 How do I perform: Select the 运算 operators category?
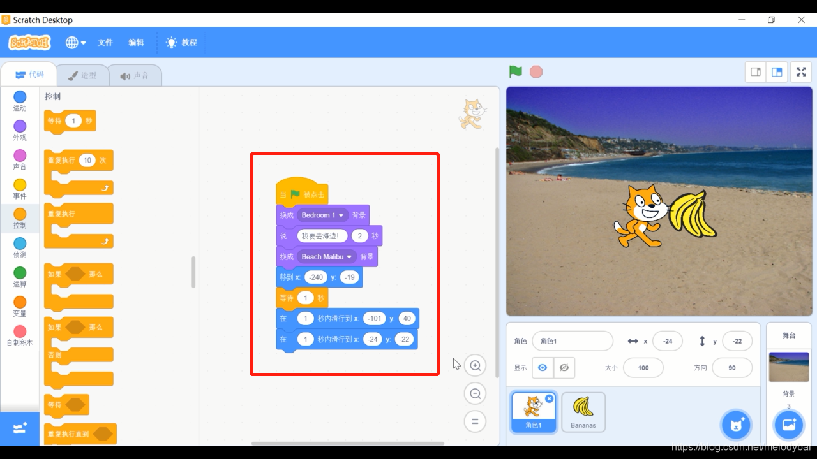[20, 277]
